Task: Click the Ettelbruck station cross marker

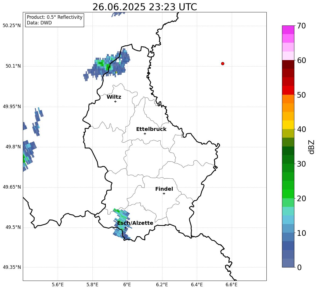Action: click(x=145, y=134)
